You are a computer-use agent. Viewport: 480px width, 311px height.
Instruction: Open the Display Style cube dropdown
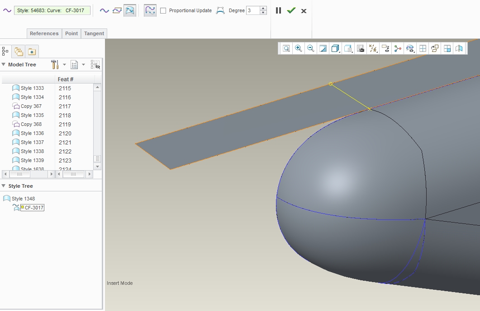[336, 49]
